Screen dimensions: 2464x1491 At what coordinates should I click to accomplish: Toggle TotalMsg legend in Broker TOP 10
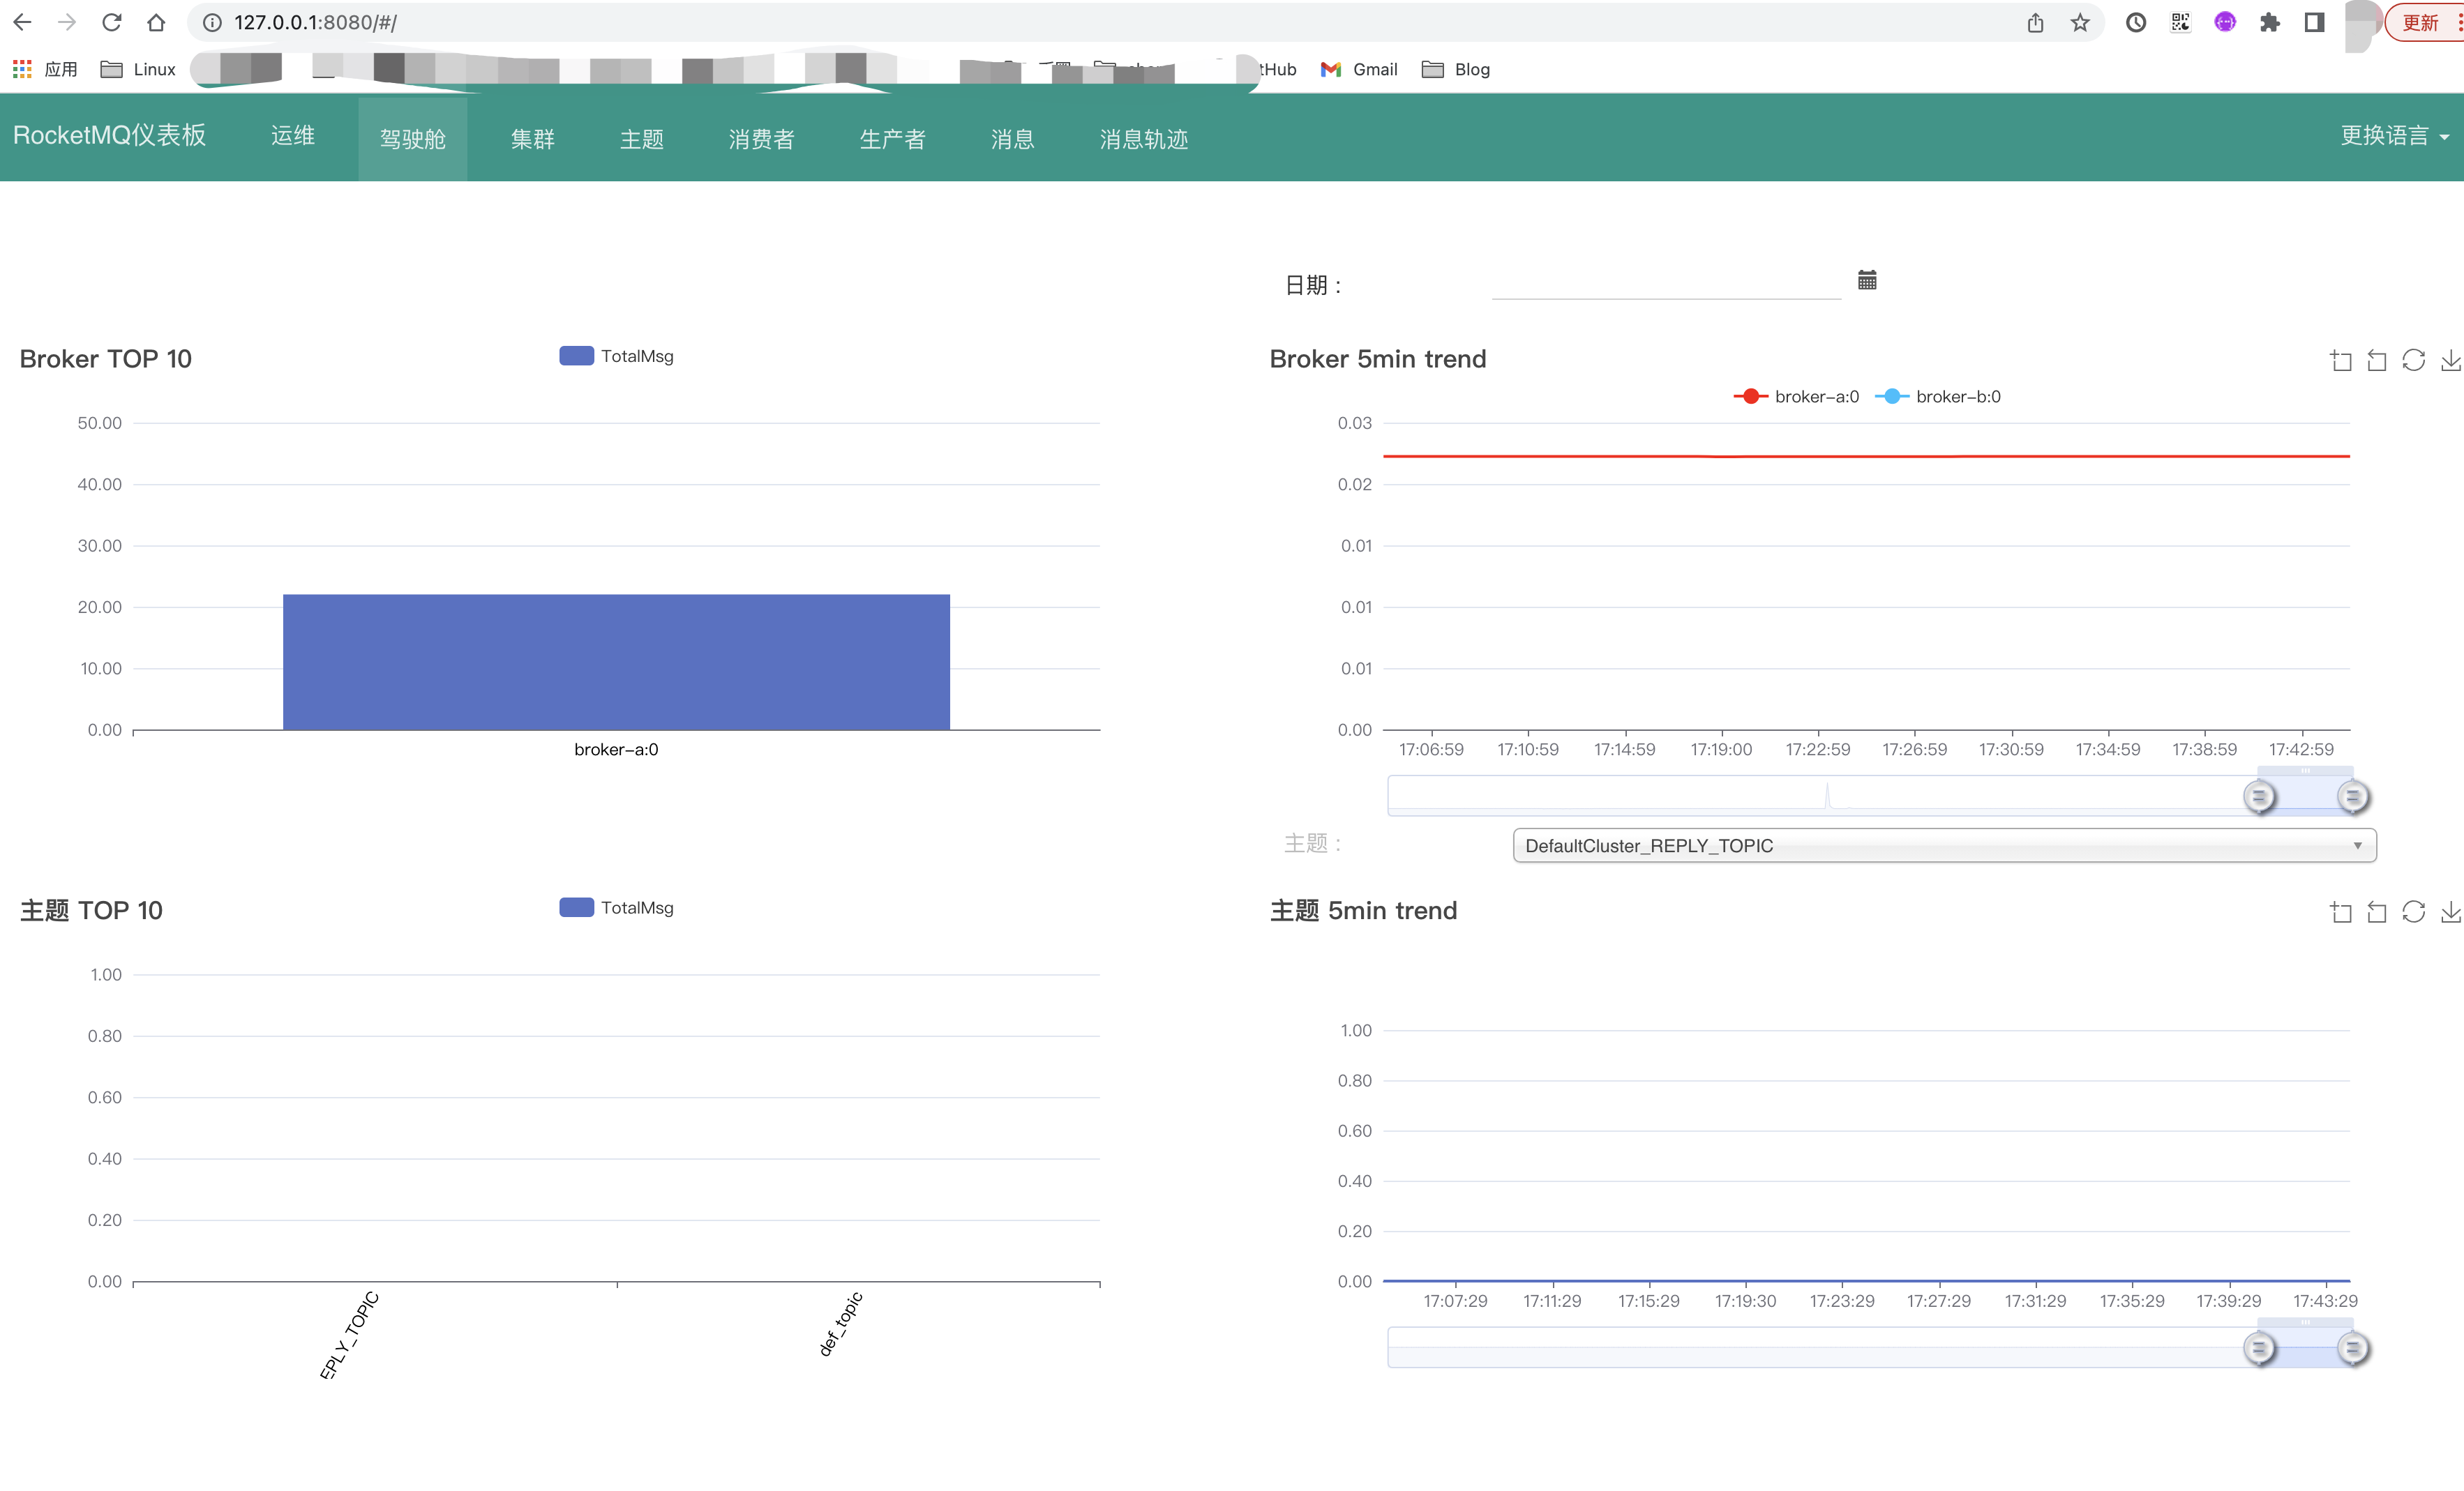(x=616, y=356)
